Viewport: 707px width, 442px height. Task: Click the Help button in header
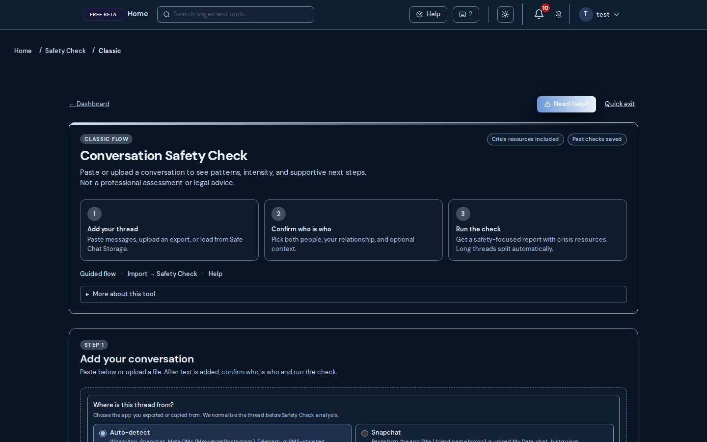[428, 14]
